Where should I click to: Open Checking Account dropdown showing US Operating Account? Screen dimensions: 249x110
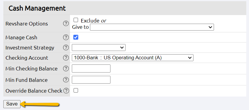[132, 58]
